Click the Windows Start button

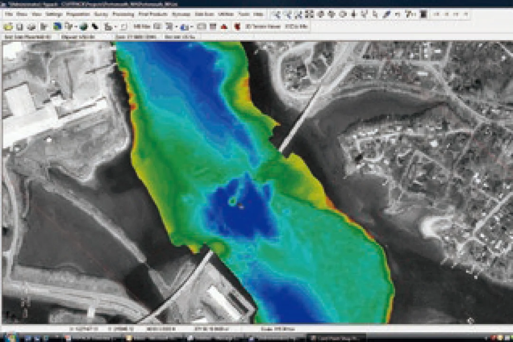tap(7, 338)
